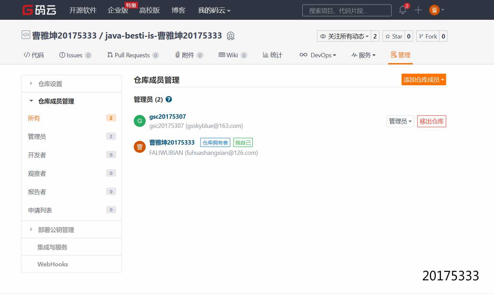Click the java-besti-is-曹雅坤20175333 repo name link
The width and height of the screenshot is (494, 294).
163,35
